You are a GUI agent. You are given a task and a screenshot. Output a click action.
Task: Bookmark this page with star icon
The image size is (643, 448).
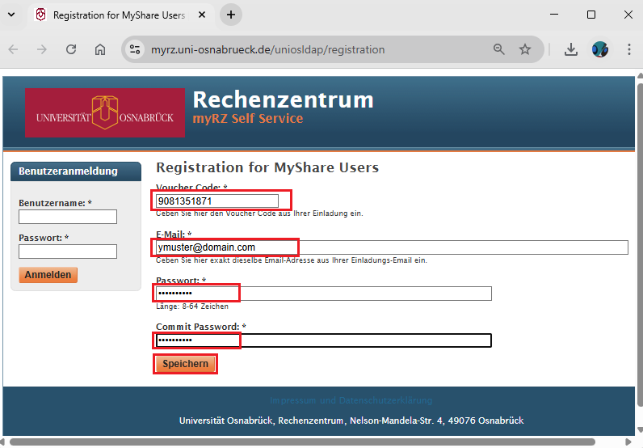click(x=525, y=49)
